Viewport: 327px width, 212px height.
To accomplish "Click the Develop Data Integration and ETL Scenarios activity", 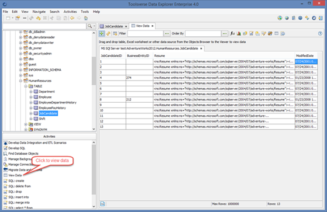I will tap(37, 143).
